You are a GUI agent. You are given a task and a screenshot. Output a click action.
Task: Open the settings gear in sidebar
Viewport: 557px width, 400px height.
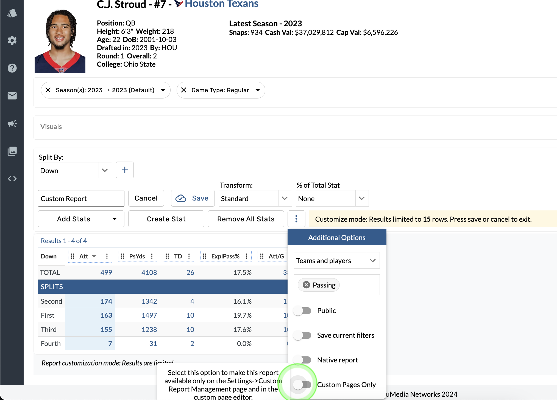click(12, 41)
